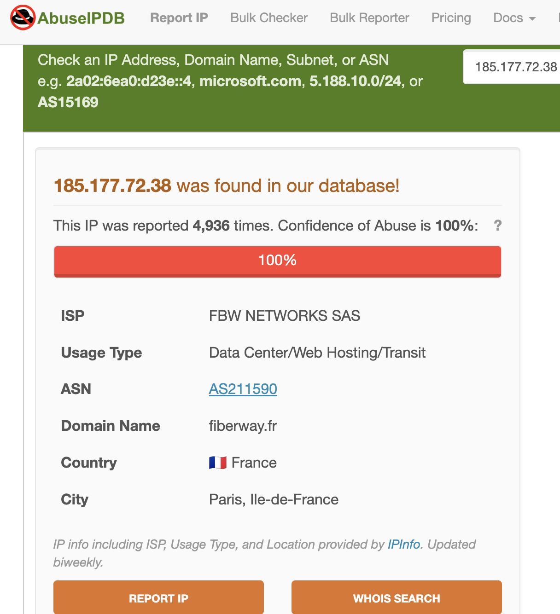
Task: Click the question mark help icon
Action: [497, 226]
